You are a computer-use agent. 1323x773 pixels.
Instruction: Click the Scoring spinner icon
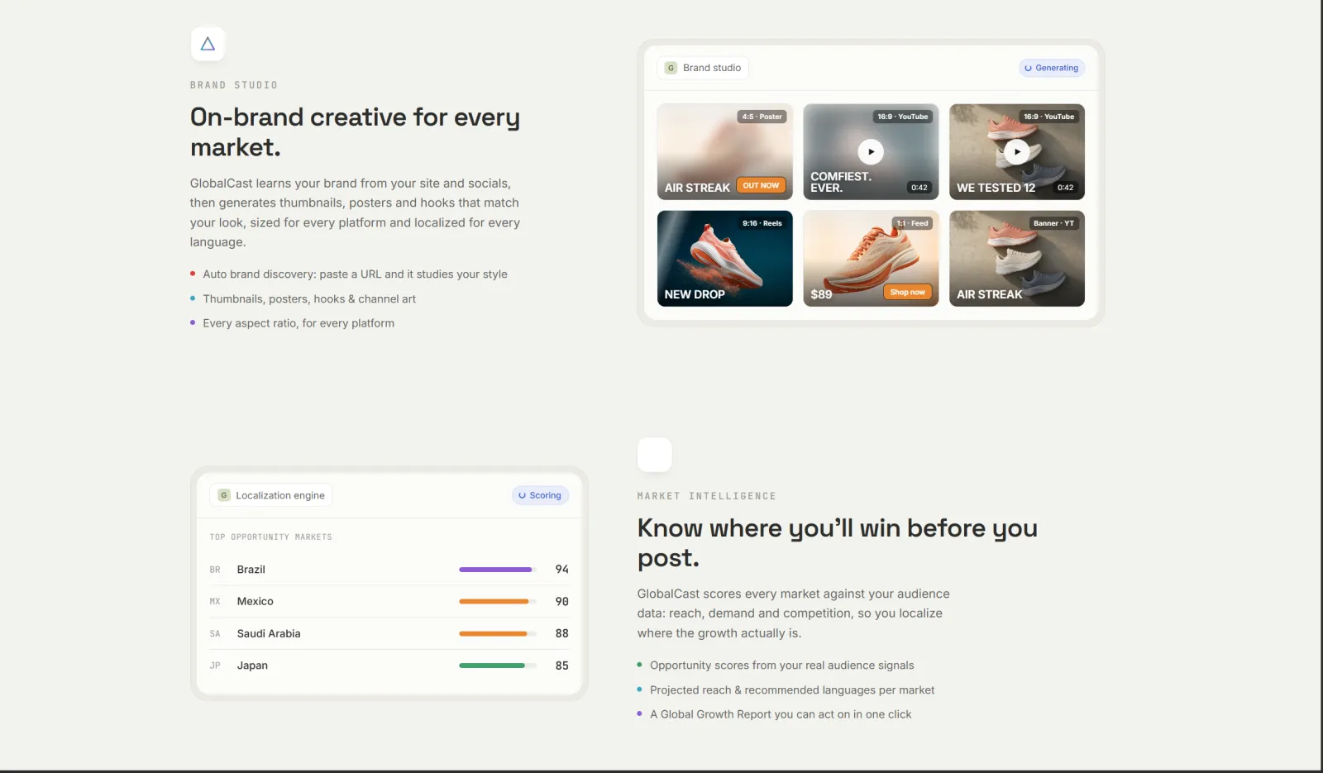pyautogui.click(x=522, y=495)
